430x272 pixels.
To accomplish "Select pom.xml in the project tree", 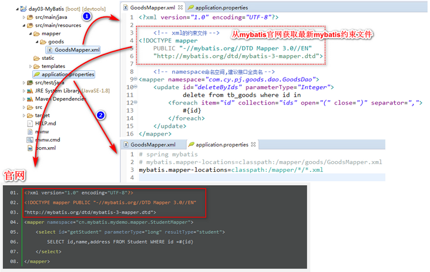I will click(x=45, y=148).
